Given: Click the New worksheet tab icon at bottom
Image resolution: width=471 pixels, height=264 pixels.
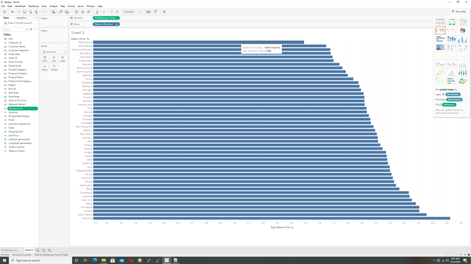Looking at the screenshot, I should tap(37, 250).
